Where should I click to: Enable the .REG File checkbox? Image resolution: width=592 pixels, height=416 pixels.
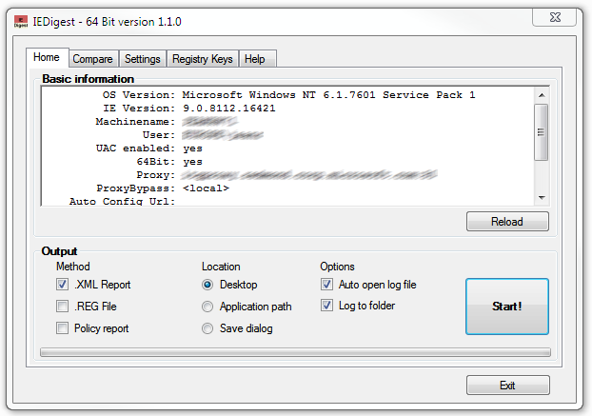62,307
